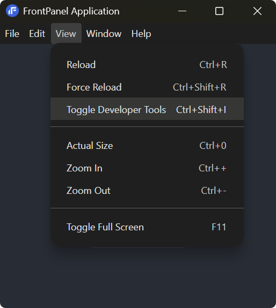
Task: Minimize the FrontPanel Application window
Action: point(182,11)
